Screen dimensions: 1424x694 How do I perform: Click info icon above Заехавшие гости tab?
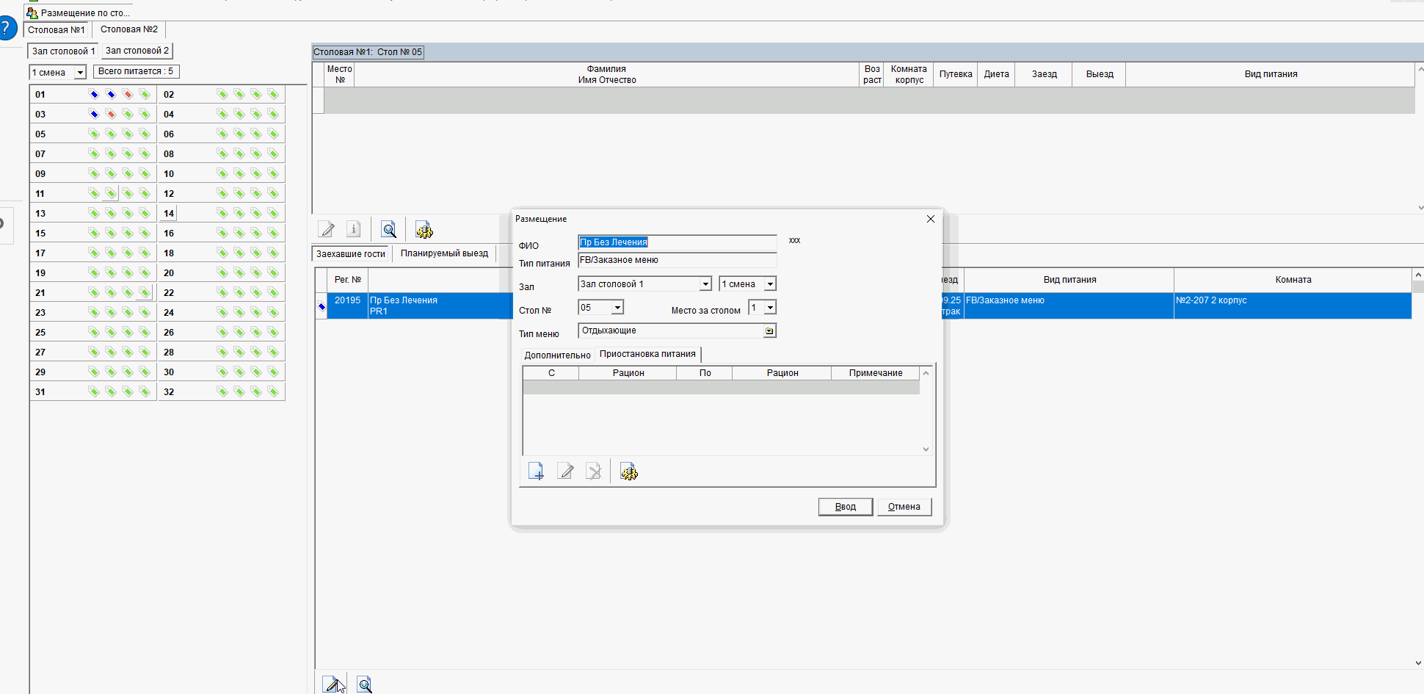(353, 229)
